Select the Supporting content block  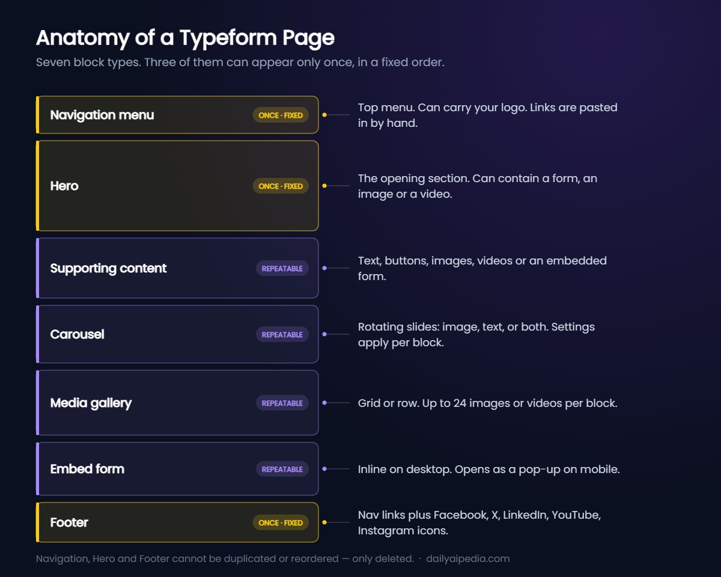coord(177,268)
